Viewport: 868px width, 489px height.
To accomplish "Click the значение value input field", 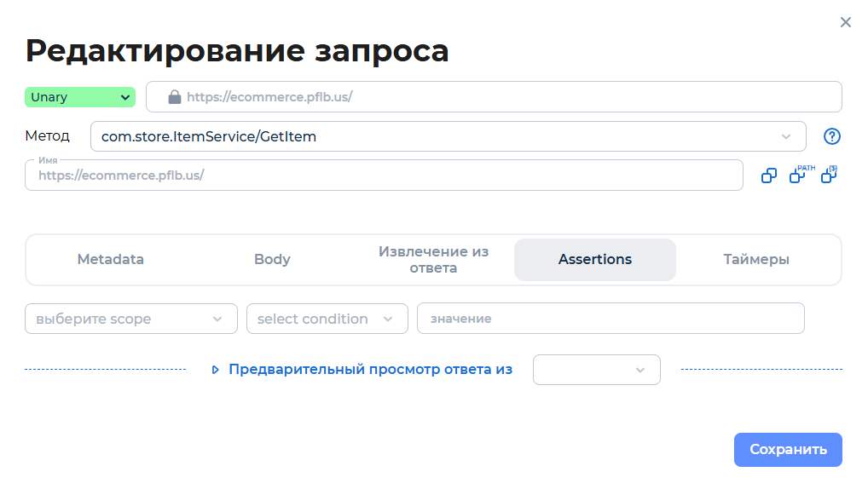I will 610,319.
